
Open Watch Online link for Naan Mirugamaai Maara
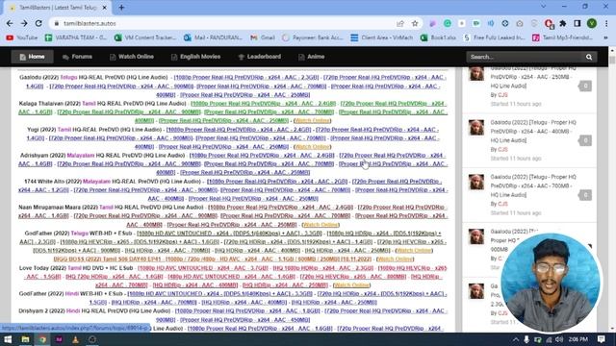[x=321, y=225]
